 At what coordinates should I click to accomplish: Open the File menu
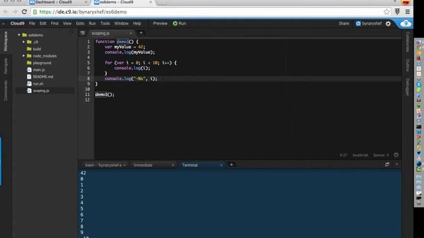(32, 24)
